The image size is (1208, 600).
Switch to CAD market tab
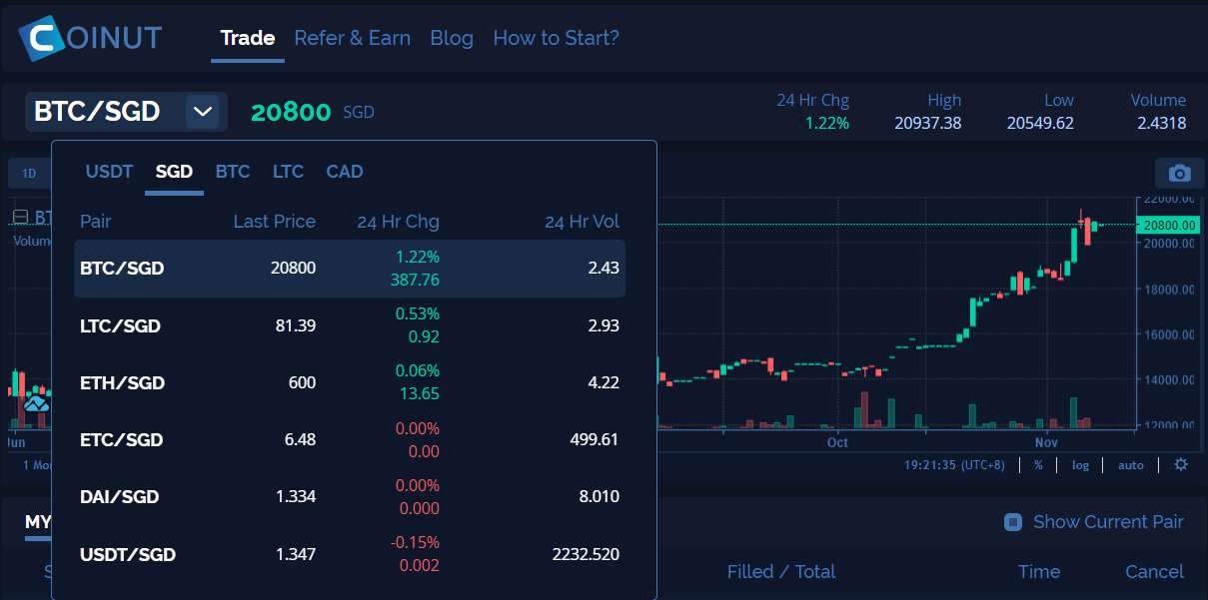click(x=345, y=172)
